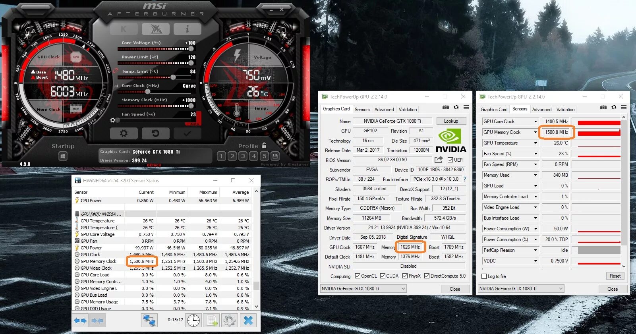Open Fan Speed (%) sensor dropdown

click(x=535, y=154)
